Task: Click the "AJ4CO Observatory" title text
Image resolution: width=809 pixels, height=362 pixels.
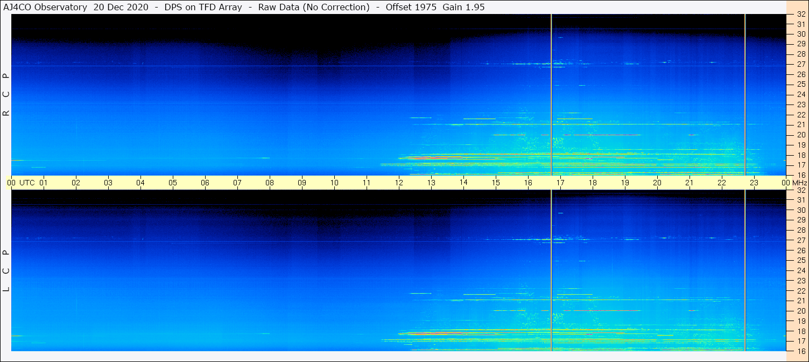Action: 46,7
